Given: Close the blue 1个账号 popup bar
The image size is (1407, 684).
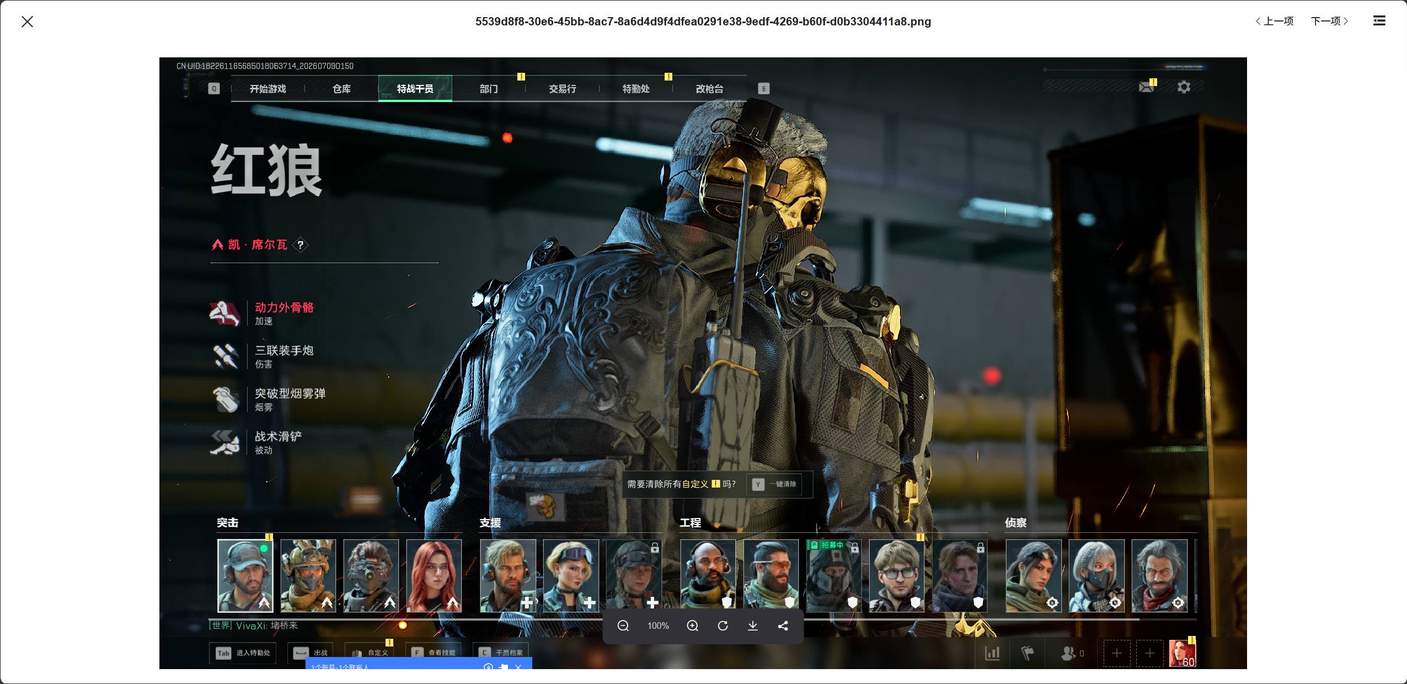Looking at the screenshot, I should tap(518, 667).
